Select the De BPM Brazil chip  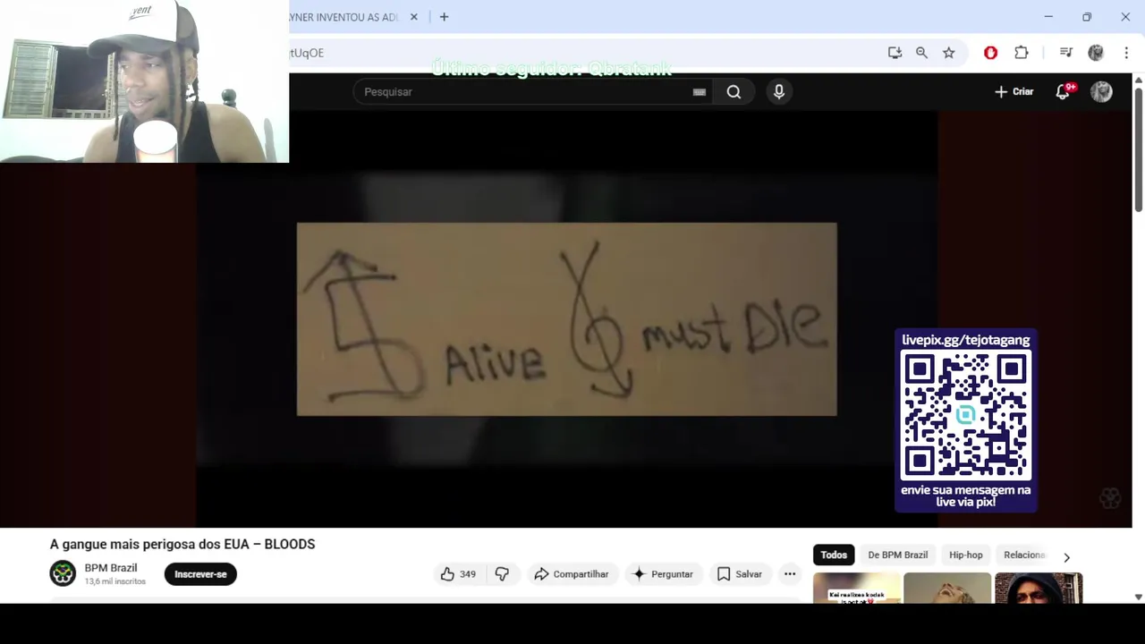[898, 555]
